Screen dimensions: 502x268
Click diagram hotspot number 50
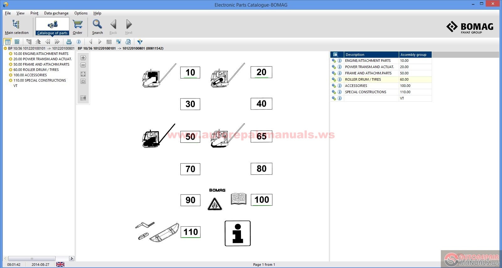click(190, 137)
